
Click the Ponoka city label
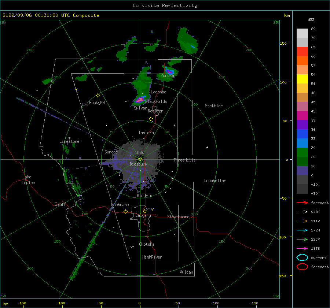point(167,75)
